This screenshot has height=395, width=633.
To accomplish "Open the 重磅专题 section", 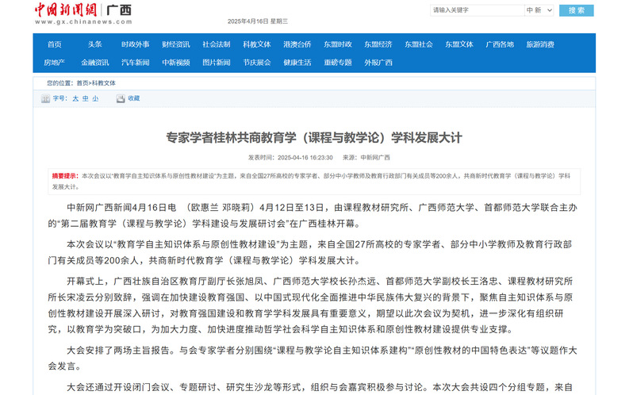I will [x=337, y=63].
